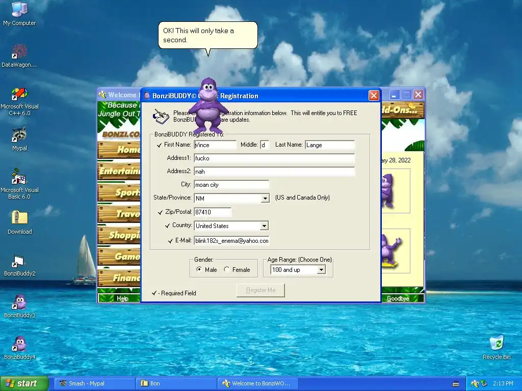Screen dimensions: 522x391
Task: Click the purple Bonzi gorilla character
Action: (208, 106)
